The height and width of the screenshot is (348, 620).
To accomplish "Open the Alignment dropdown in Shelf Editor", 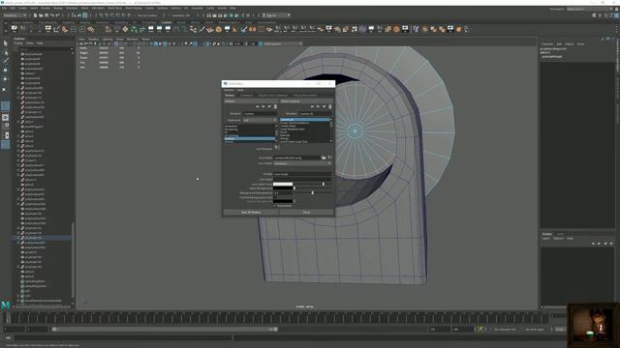I will click(x=261, y=120).
